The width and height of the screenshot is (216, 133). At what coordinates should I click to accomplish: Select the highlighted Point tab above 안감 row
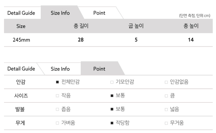tap(99, 69)
